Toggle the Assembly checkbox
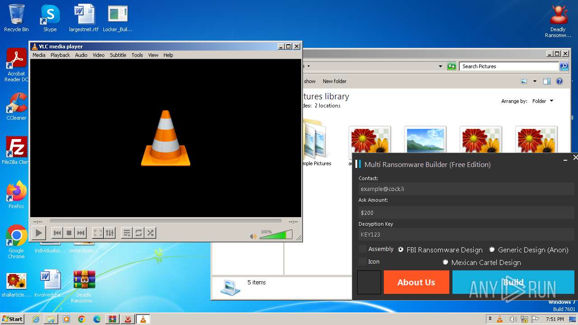 click(363, 249)
